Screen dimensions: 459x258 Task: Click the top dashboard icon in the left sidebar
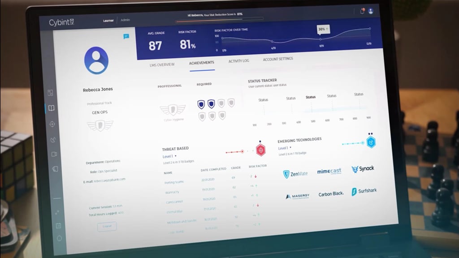click(50, 92)
